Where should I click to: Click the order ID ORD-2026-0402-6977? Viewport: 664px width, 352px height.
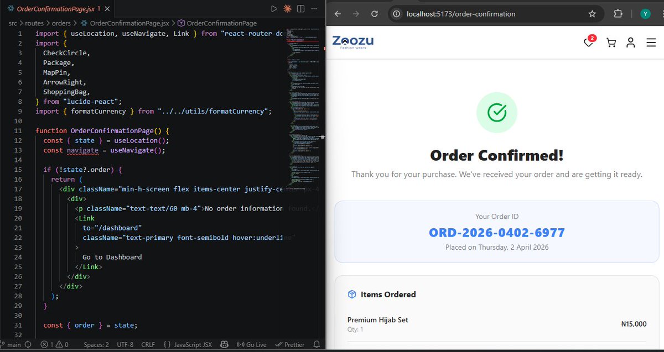tap(497, 233)
